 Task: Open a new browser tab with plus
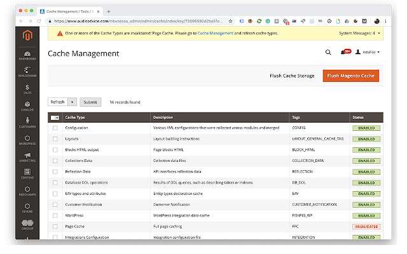coord(109,11)
